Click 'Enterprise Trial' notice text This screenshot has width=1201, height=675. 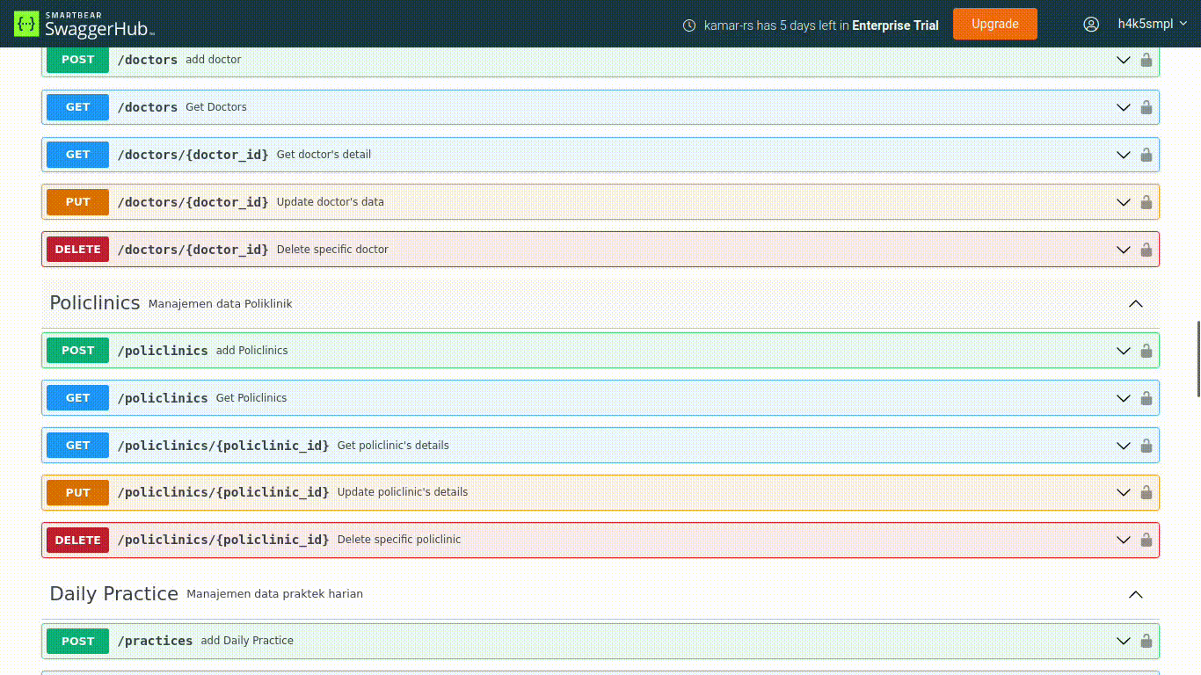[895, 25]
